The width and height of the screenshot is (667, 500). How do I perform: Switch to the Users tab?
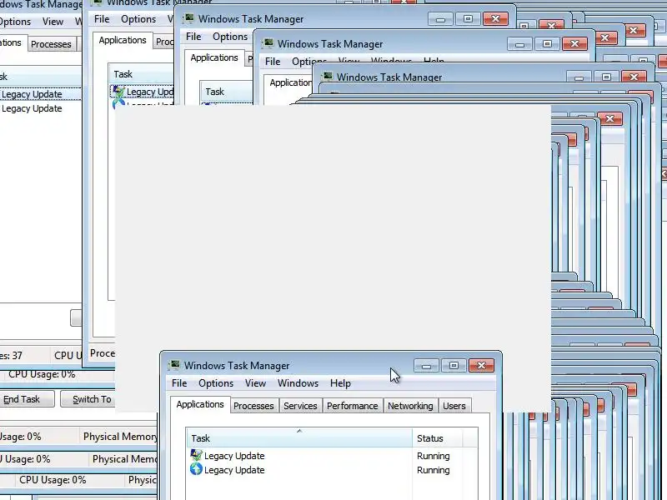point(454,406)
